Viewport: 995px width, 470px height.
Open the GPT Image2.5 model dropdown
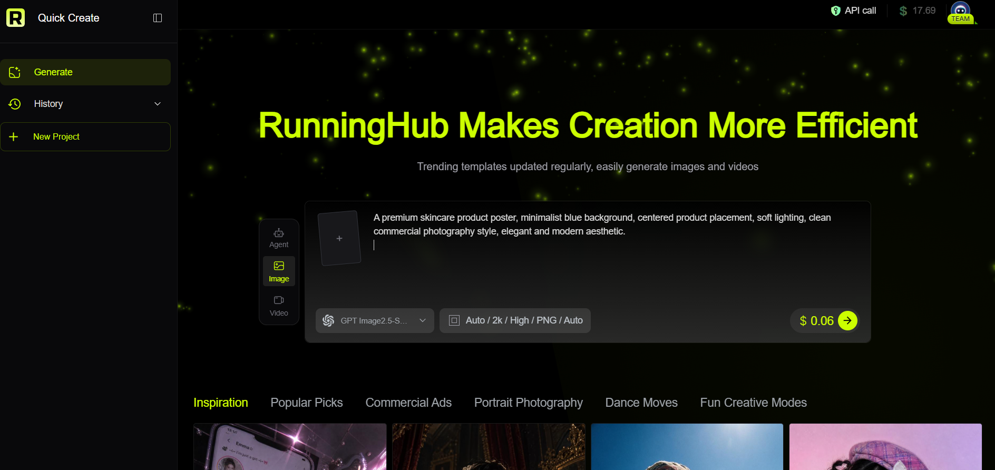point(375,320)
